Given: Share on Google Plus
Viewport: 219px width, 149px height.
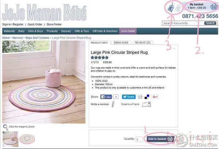Looking at the screenshot, I should (155, 97).
